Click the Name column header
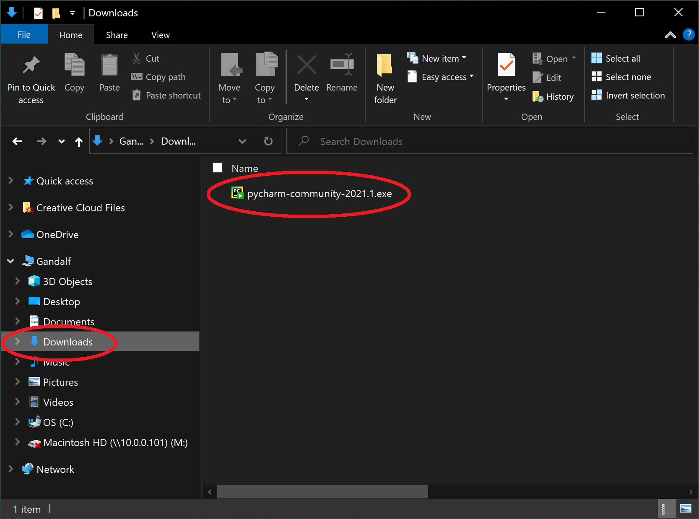 click(245, 168)
